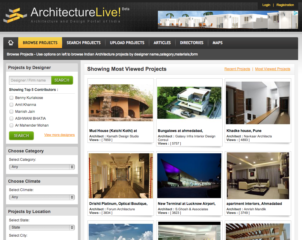Viewport: 302px width, 240px height.
Task: Click the apartment interiors, Ahmadabad title
Action: click(254, 204)
